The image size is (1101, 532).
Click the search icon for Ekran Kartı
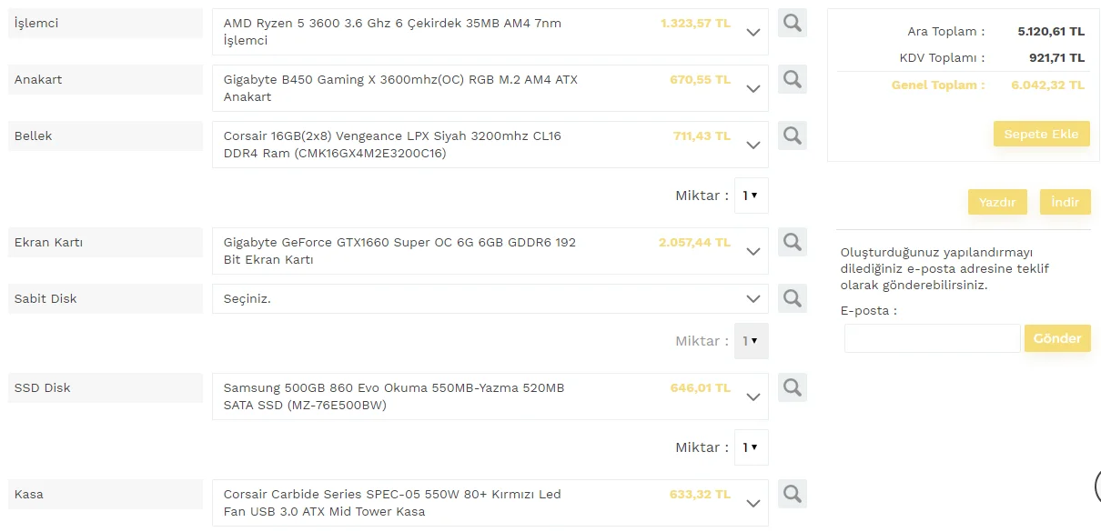[x=792, y=242]
